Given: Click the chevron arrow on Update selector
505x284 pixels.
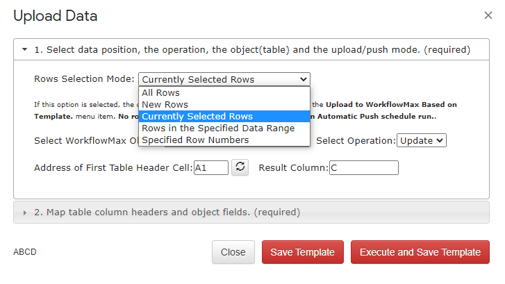Looking at the screenshot, I should [x=439, y=140].
